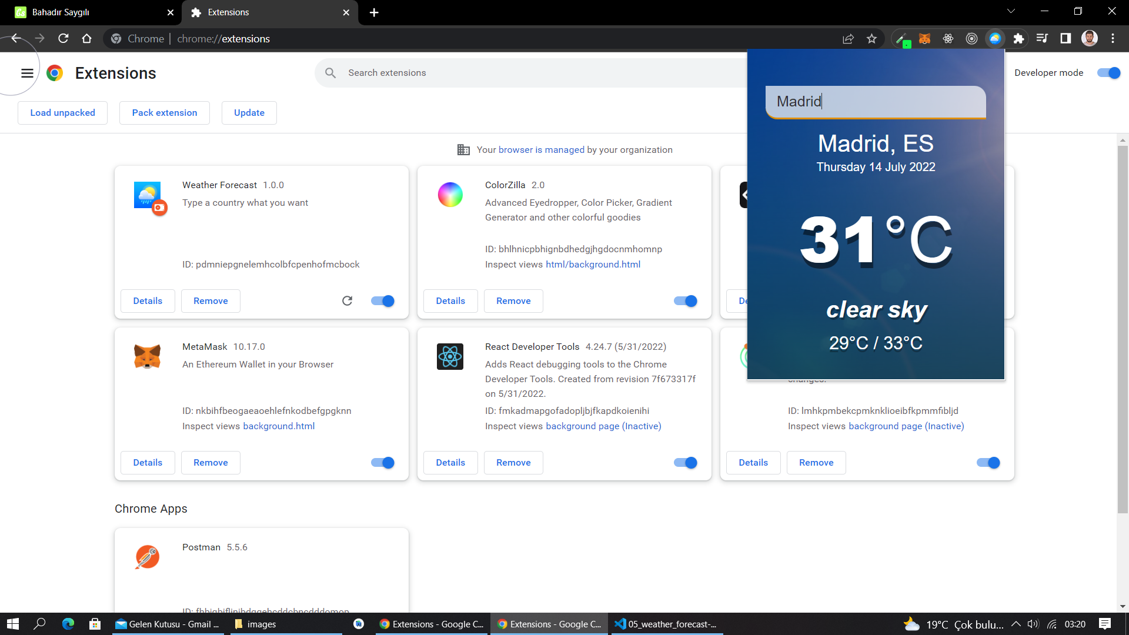The height and width of the screenshot is (635, 1129).
Task: Toggle Weather Forecast extension enable switch
Action: (382, 301)
